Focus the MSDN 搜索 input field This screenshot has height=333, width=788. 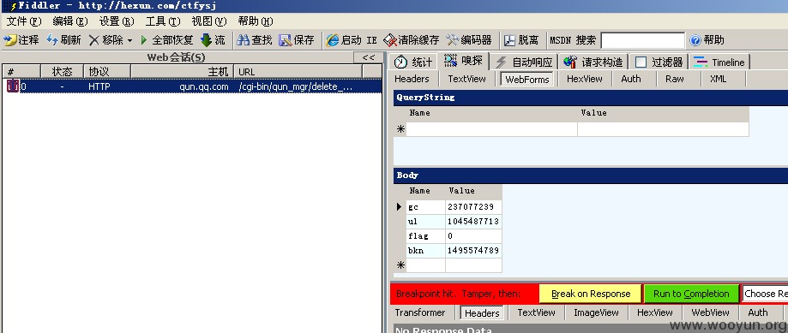(x=643, y=40)
